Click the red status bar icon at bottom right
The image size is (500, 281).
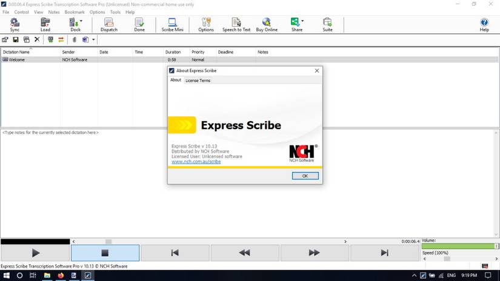[485, 266]
